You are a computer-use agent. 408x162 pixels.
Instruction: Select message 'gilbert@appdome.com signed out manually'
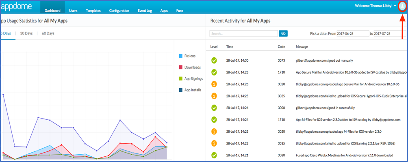pos(324,60)
